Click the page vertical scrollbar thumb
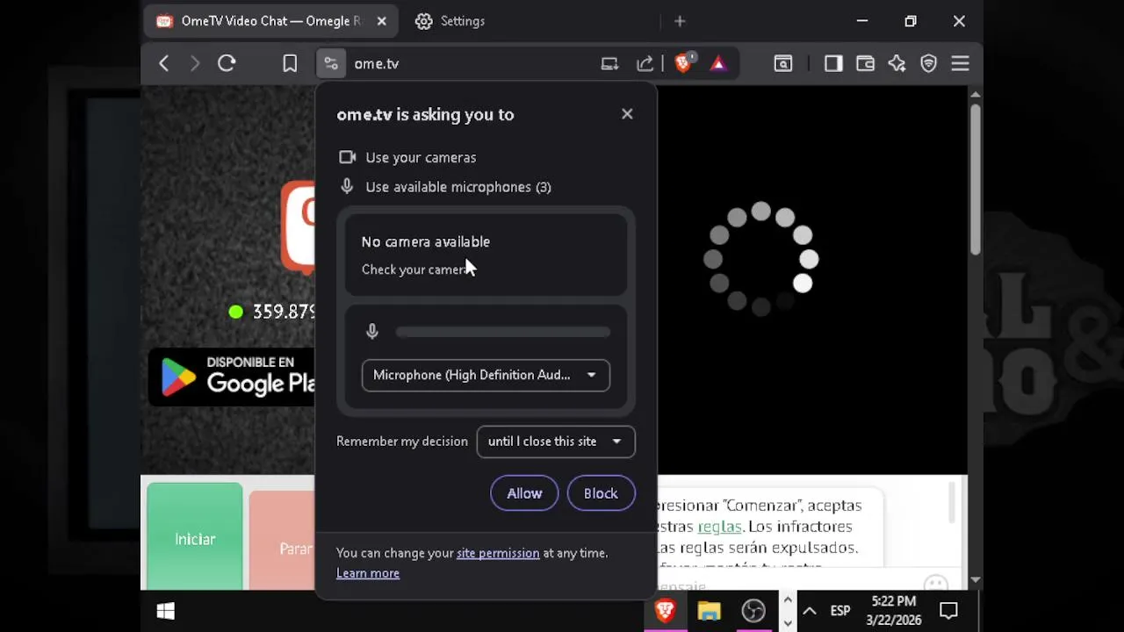Image resolution: width=1124 pixels, height=632 pixels. pyautogui.click(x=975, y=180)
